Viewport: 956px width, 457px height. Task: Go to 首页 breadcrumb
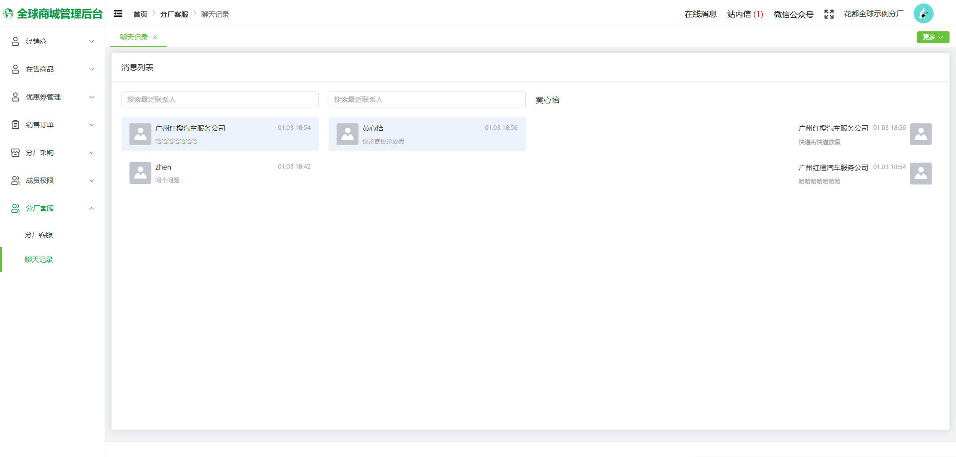(140, 14)
